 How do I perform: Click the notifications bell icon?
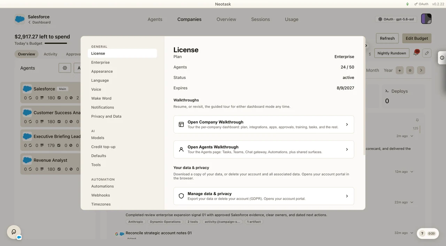(x=416, y=53)
